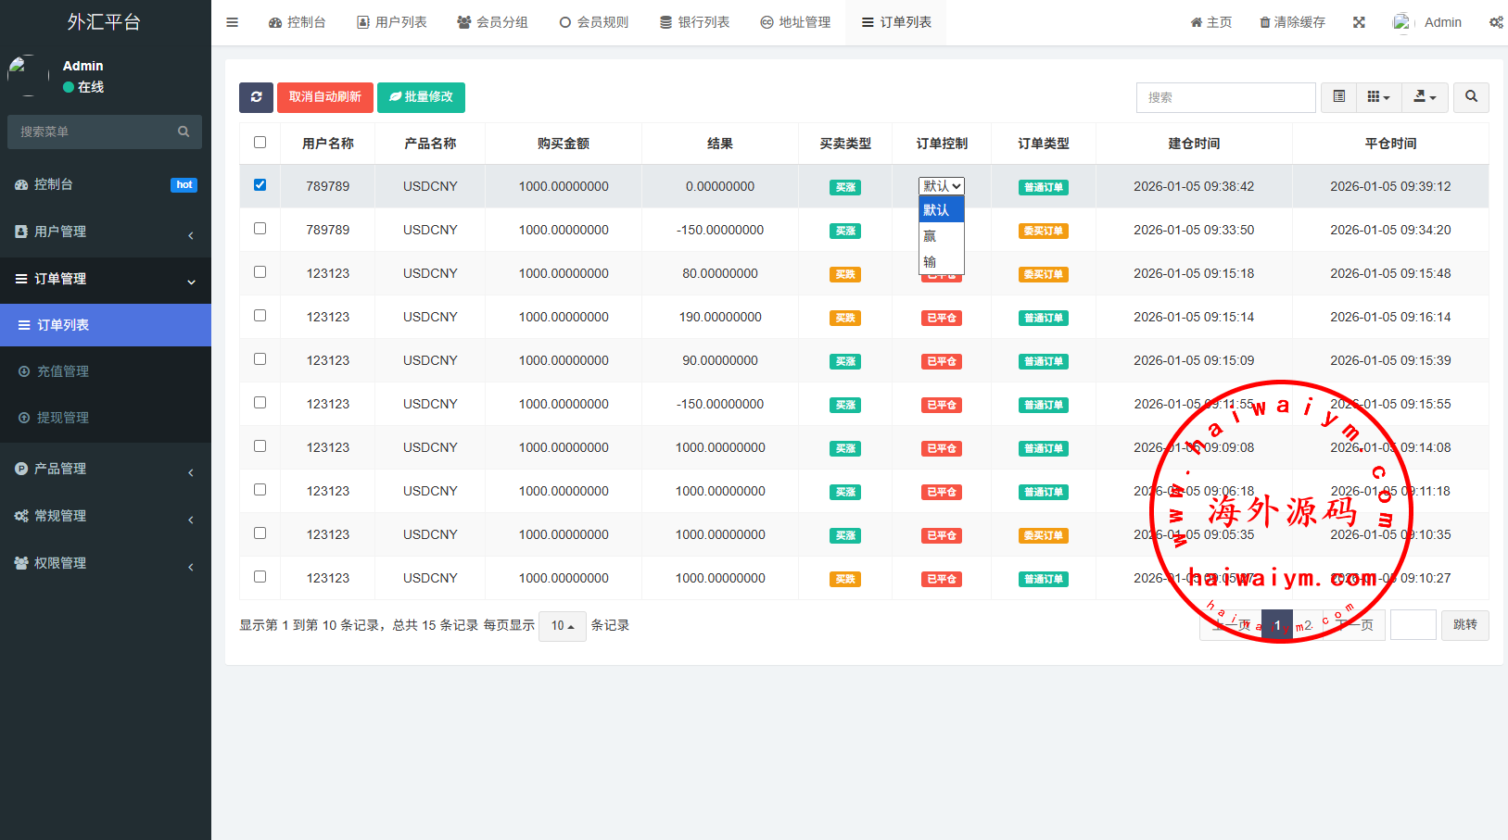
Task: Click the refresh icon button
Action: pyautogui.click(x=256, y=97)
